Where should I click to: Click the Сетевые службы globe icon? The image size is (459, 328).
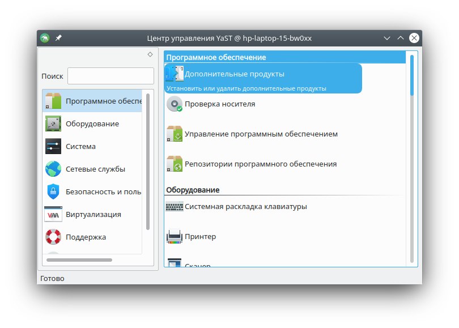(53, 169)
